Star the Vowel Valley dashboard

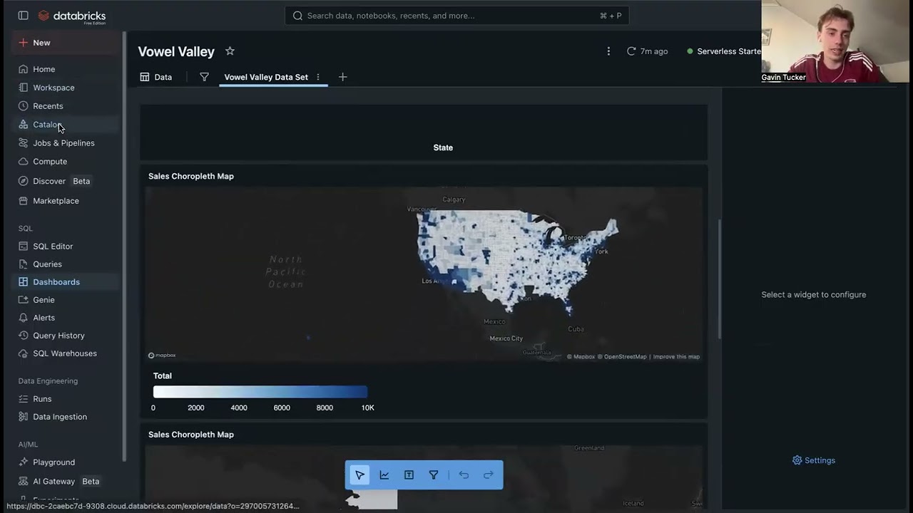(x=230, y=51)
